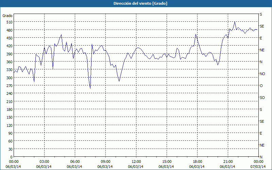Click the 'SO' compass direction label

coord(262,98)
